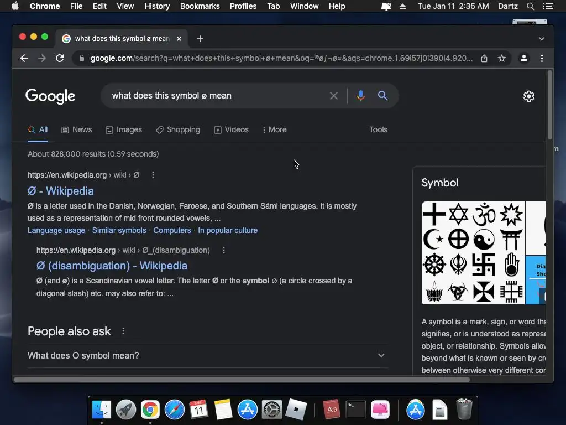Open the Language usage sitelink
Viewport: 566px width, 425px height.
click(x=56, y=230)
